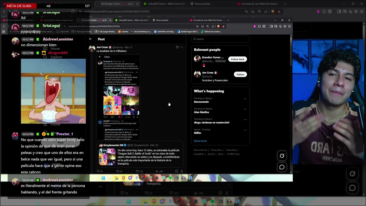Open more options for the Jon Cross post
Image resolution: width=366 pixels, height=206 pixels.
pyautogui.click(x=182, y=47)
